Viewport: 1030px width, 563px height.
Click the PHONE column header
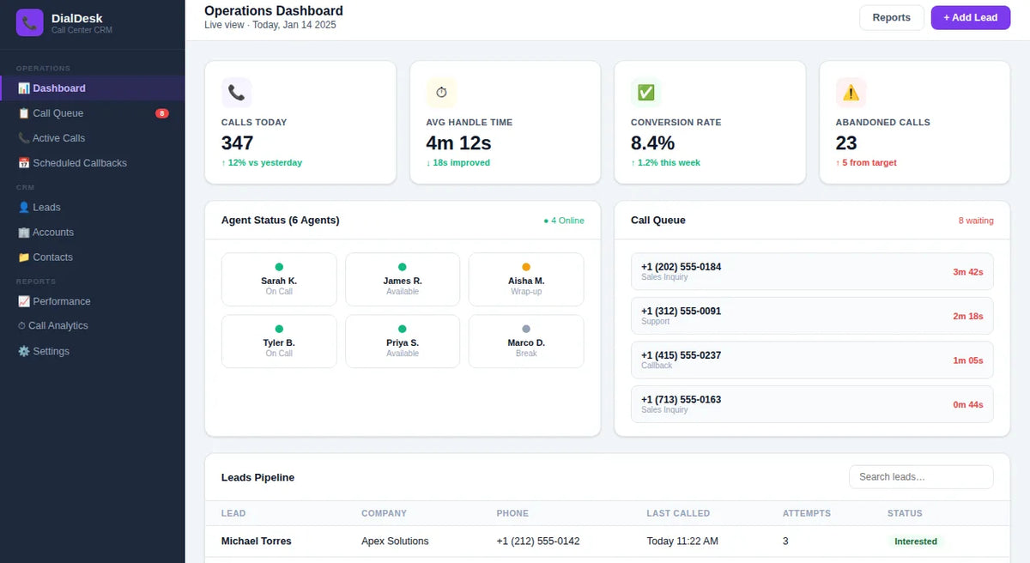coord(512,513)
